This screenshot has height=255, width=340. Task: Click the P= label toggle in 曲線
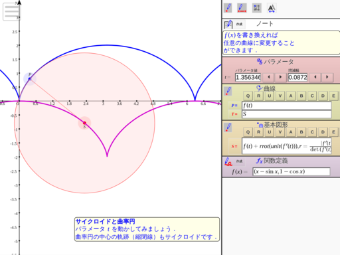[234, 106]
